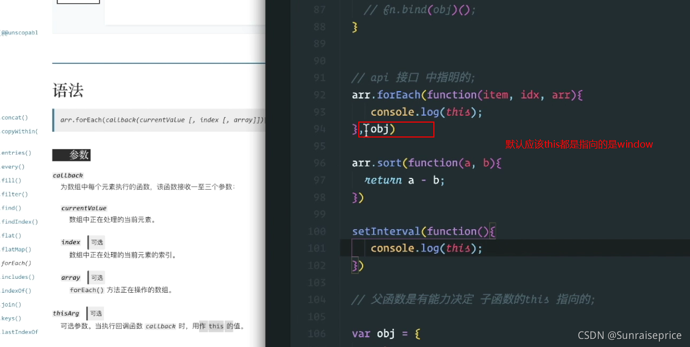The height and width of the screenshot is (347, 690).
Task: Open the keys() method link
Action: (x=11, y=318)
